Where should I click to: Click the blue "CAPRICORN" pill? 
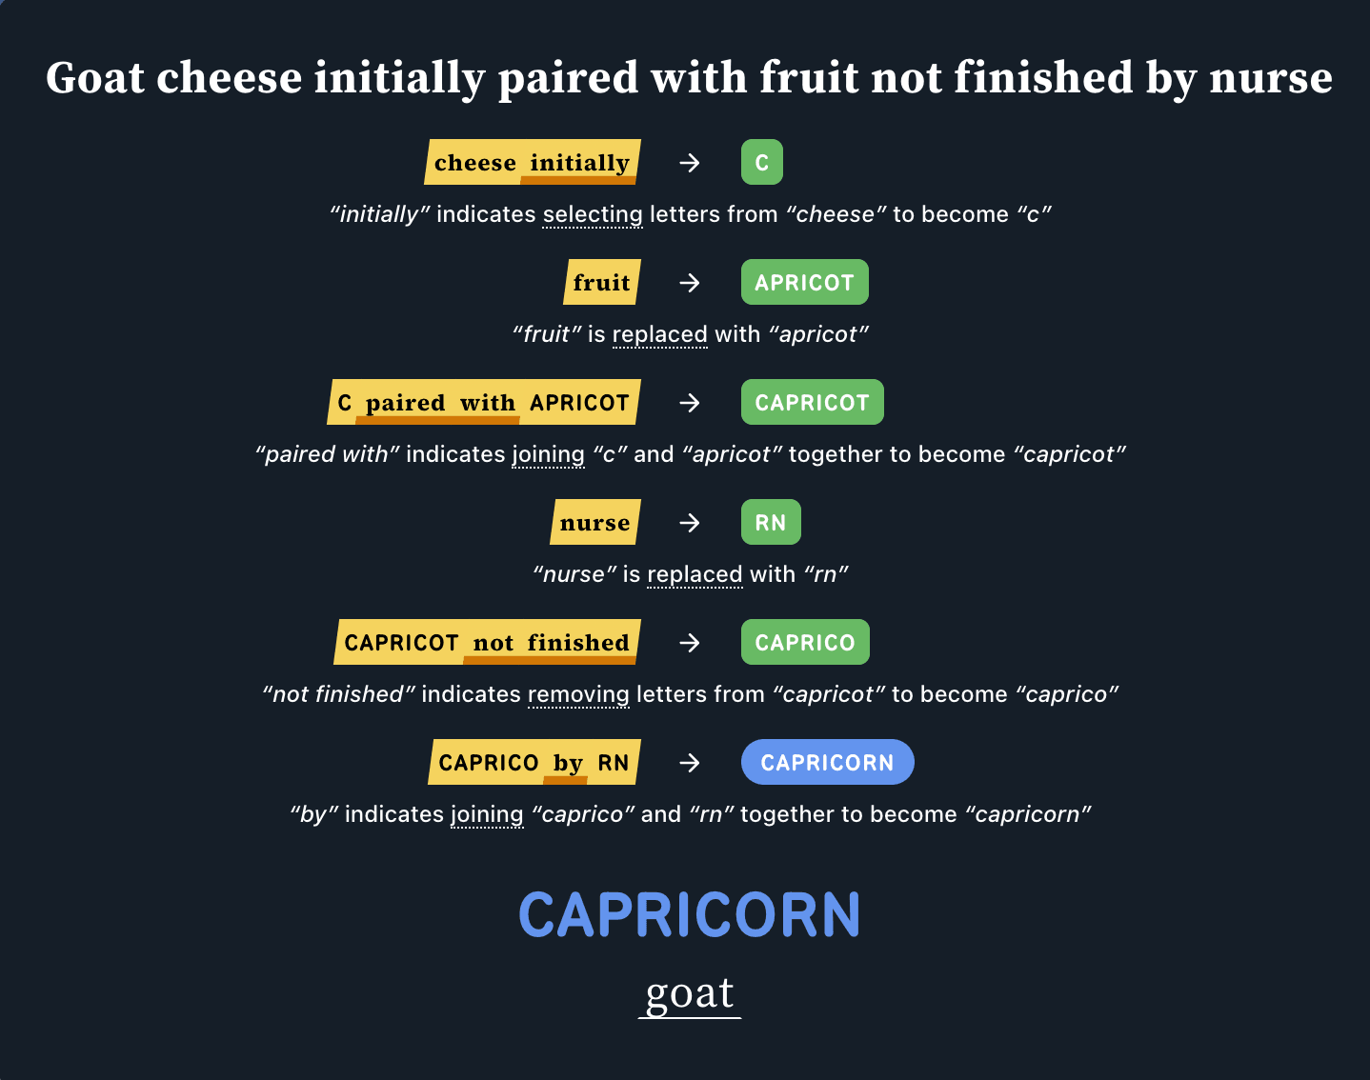827,763
